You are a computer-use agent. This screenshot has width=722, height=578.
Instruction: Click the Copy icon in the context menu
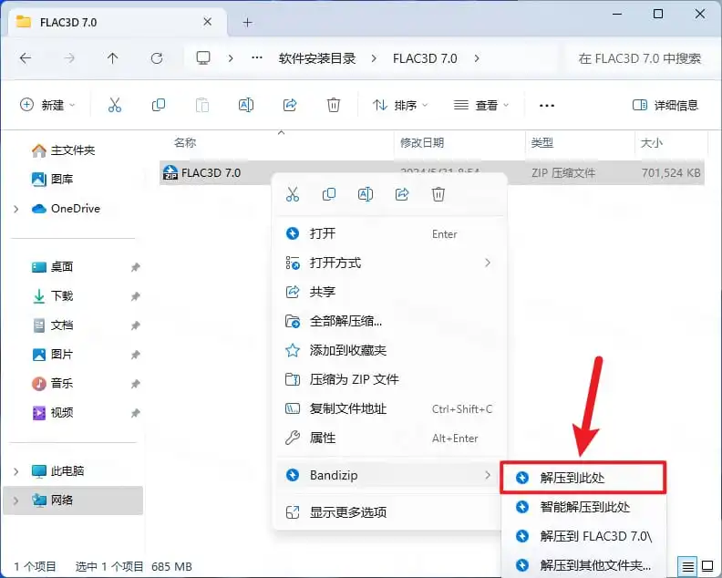click(329, 194)
